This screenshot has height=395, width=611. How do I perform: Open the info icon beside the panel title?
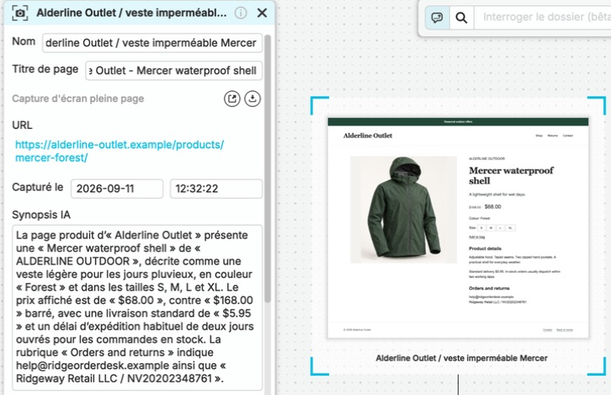click(x=241, y=13)
